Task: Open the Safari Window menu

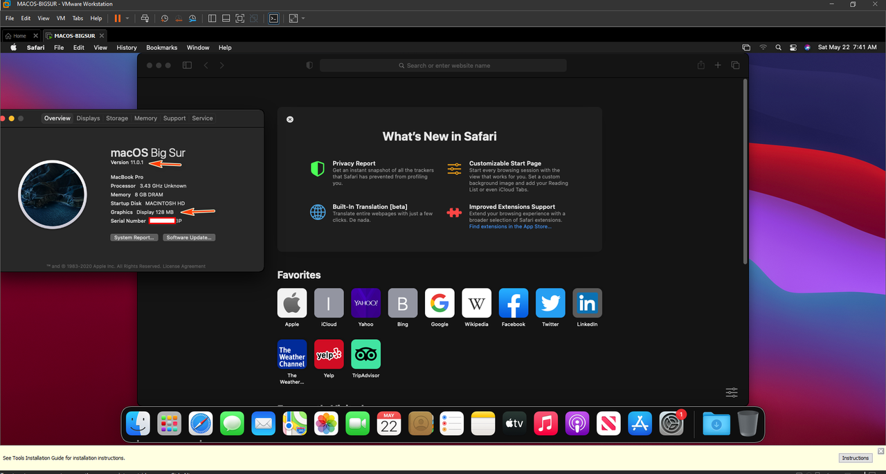Action: tap(198, 48)
